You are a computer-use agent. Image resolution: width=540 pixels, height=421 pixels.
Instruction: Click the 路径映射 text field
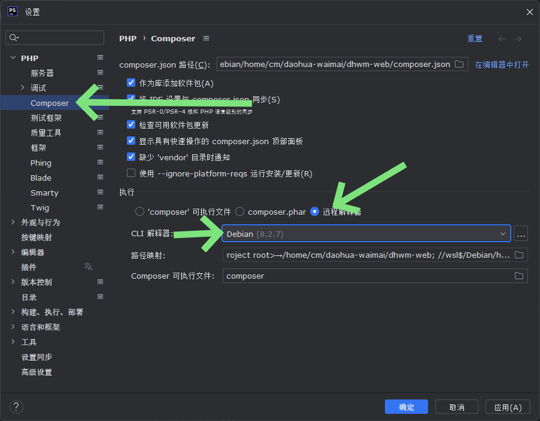375,255
